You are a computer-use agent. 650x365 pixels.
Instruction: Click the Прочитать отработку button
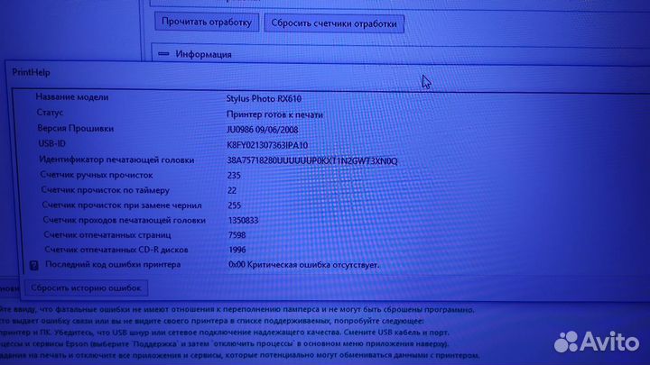click(207, 22)
